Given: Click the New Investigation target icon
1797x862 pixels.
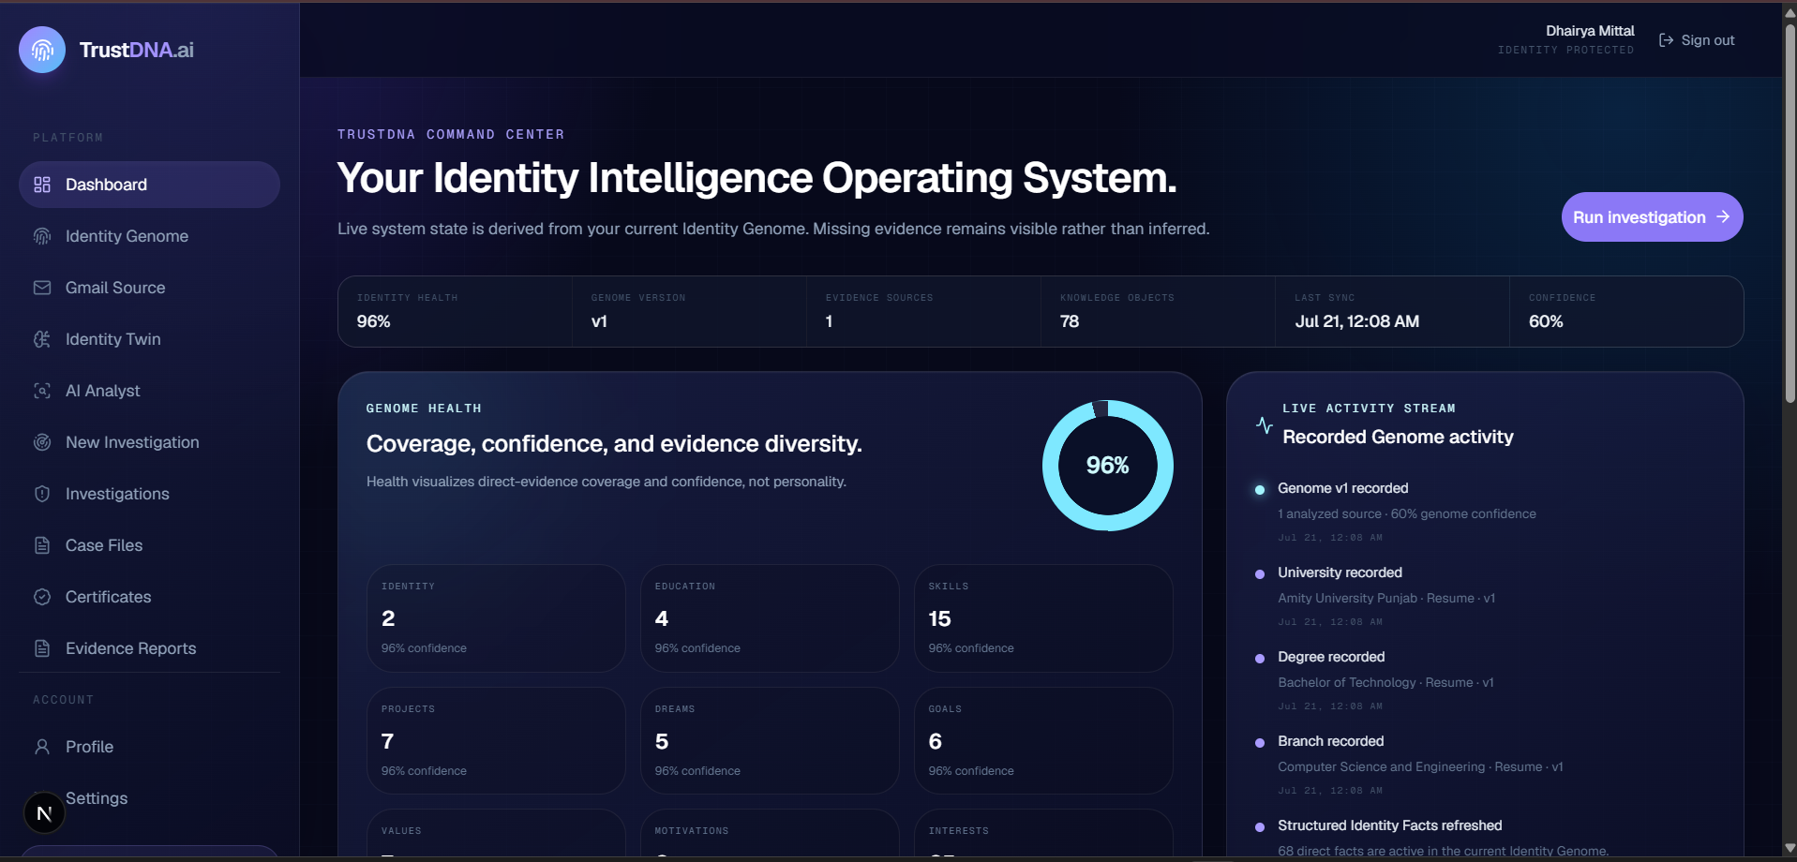Looking at the screenshot, I should click(x=42, y=442).
